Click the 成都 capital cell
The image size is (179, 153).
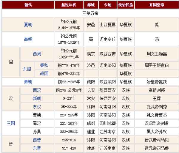[91, 123]
